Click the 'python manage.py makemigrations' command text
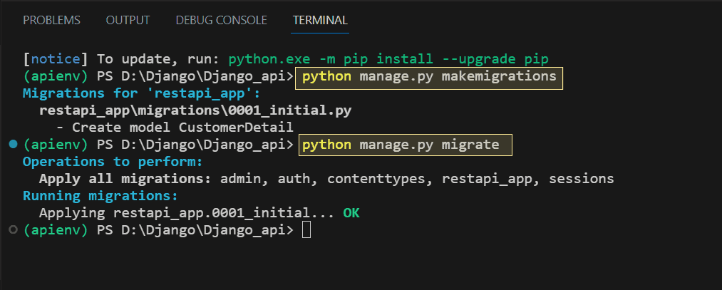 (x=429, y=76)
